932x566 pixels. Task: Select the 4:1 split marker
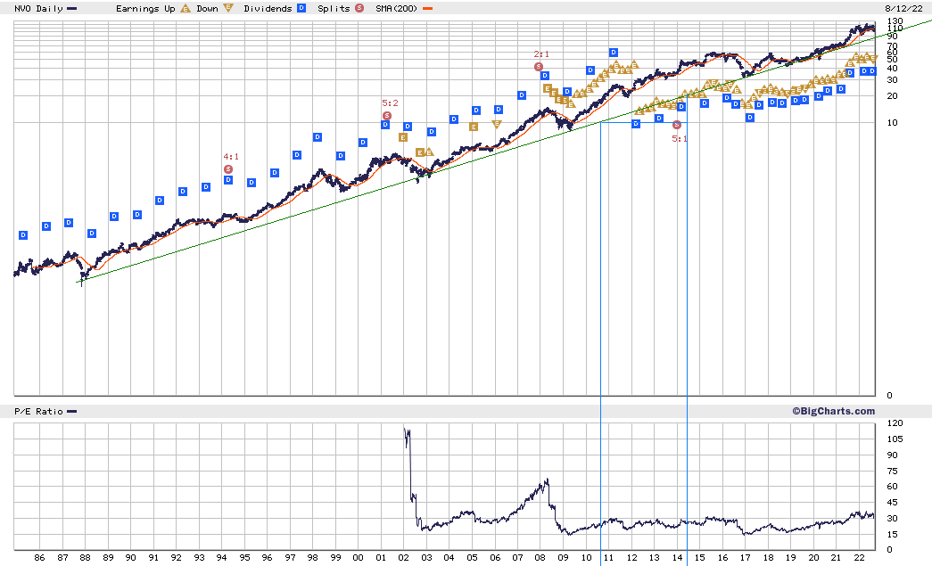(228, 169)
